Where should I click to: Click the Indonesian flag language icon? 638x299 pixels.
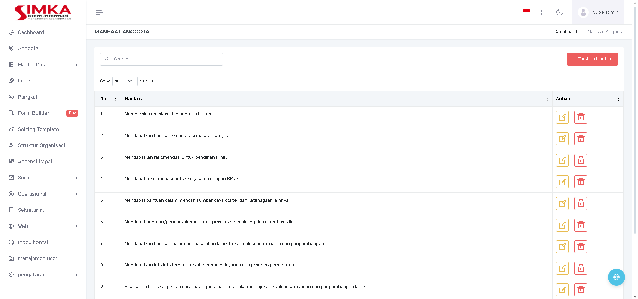(x=526, y=11)
